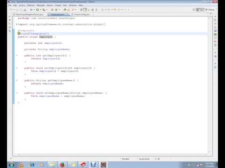Click the private String employeeName line

(x=47, y=49)
